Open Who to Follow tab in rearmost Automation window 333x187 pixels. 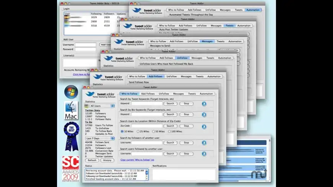pyautogui.click(x=176, y=10)
